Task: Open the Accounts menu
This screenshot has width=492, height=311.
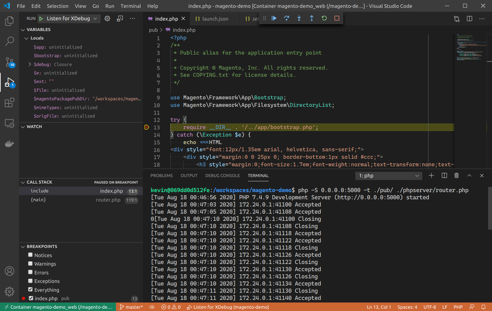Action: pos(9,271)
